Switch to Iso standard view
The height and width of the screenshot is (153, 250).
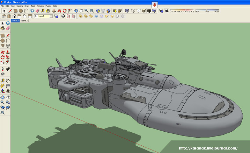4,16
